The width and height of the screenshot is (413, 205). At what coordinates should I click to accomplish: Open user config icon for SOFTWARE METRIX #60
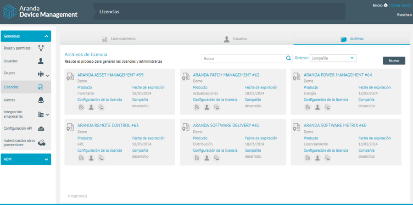(x=318, y=158)
